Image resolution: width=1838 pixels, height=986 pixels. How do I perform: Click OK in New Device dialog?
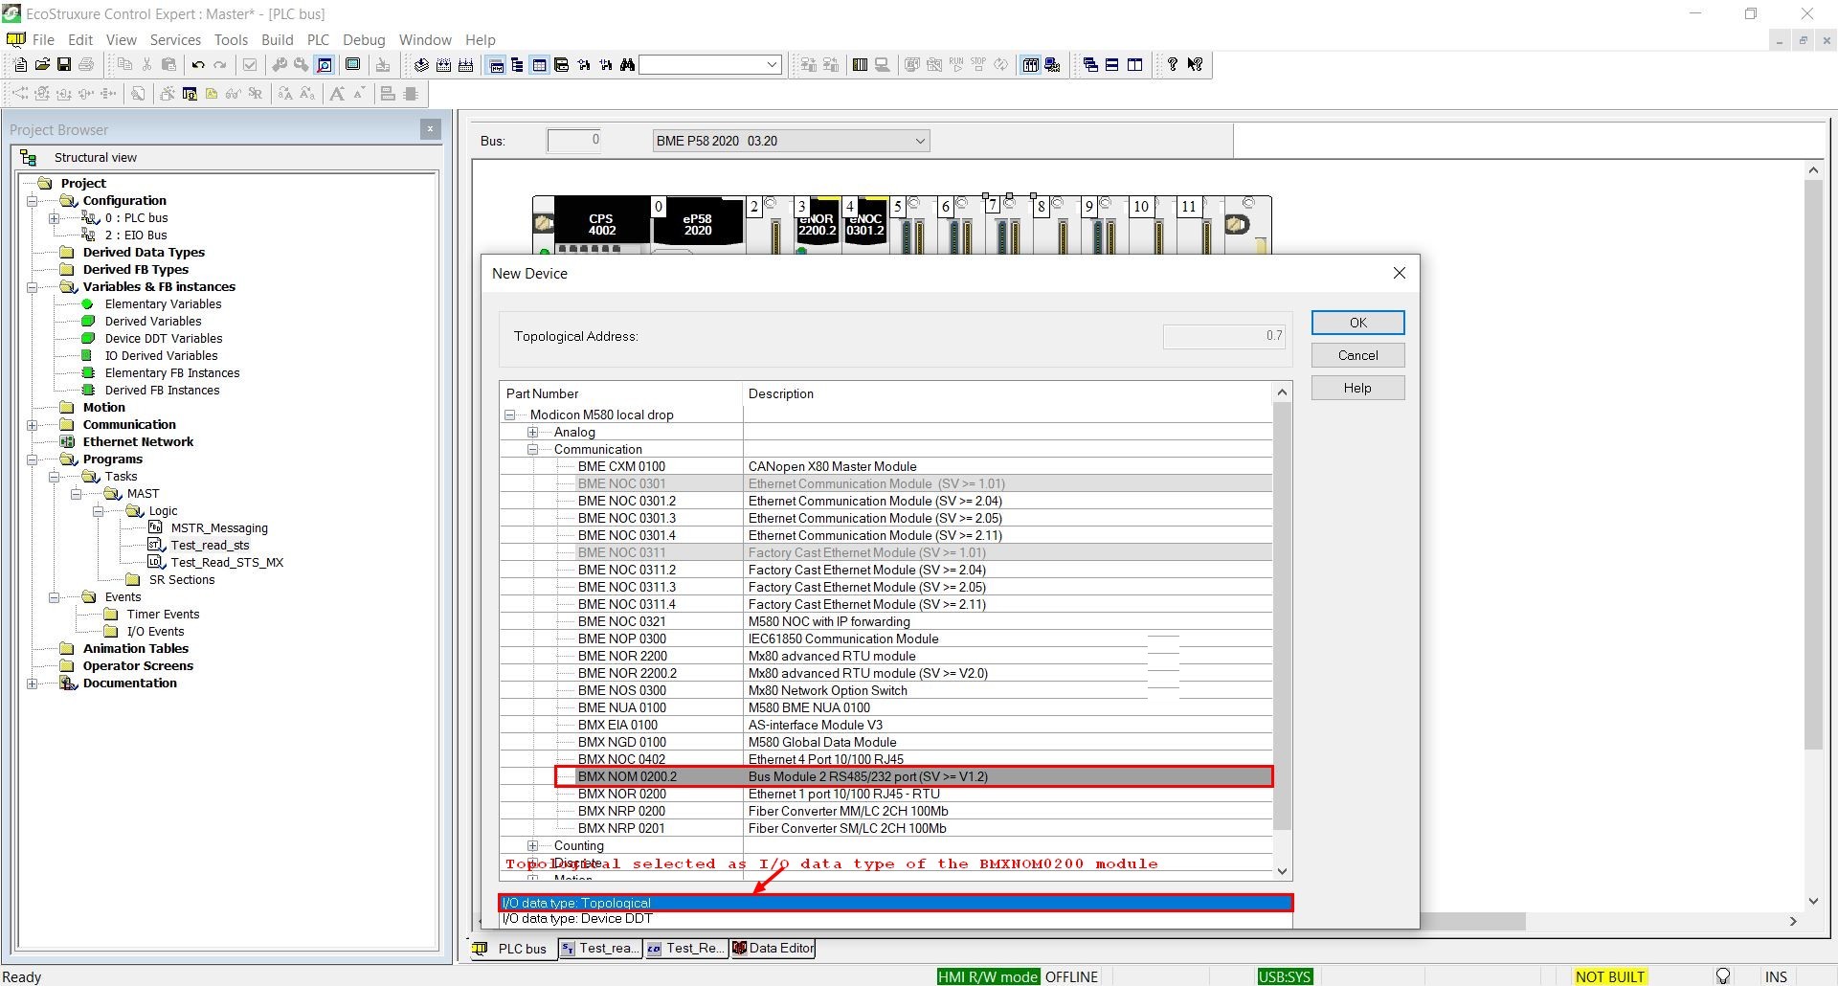pos(1357,323)
